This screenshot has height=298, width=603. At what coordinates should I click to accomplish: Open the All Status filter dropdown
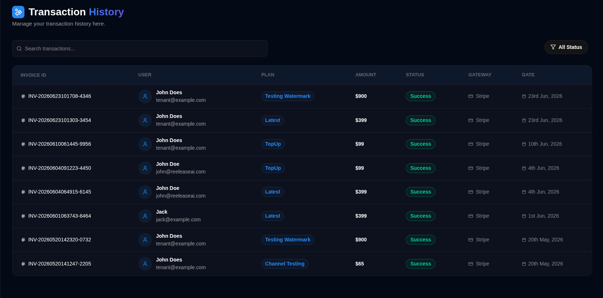(x=566, y=47)
